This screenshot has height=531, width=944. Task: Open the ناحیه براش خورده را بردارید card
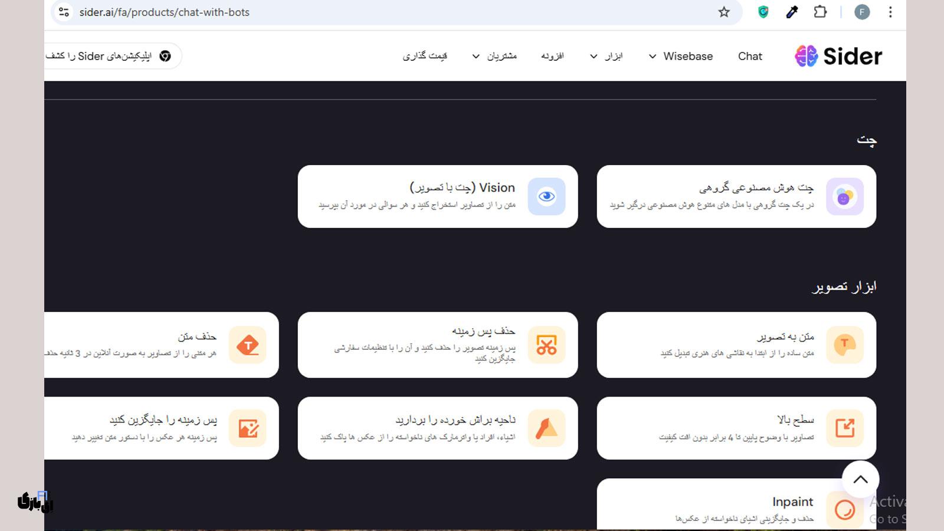pos(438,428)
